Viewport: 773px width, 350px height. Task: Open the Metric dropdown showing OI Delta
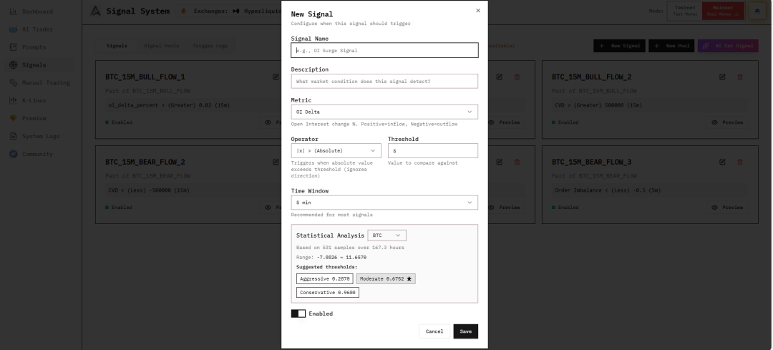(x=384, y=112)
